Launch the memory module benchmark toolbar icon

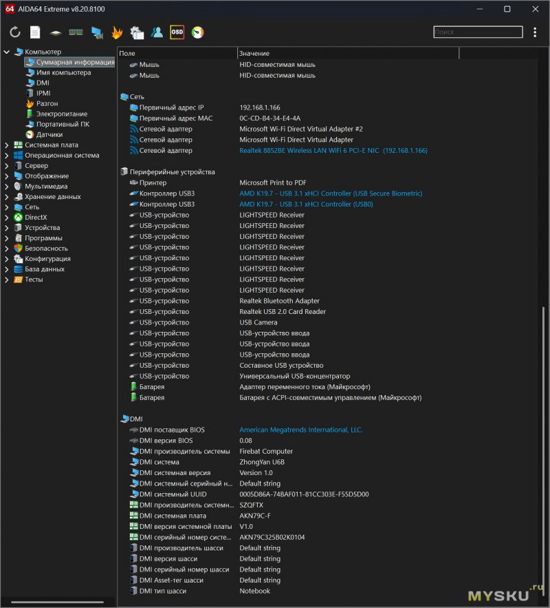tap(76, 32)
